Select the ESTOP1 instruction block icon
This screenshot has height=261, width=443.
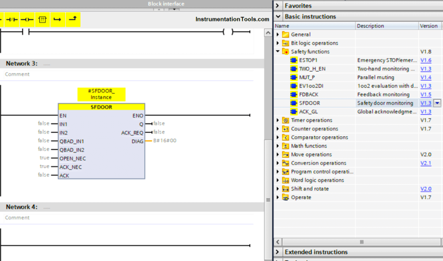tap(294, 60)
